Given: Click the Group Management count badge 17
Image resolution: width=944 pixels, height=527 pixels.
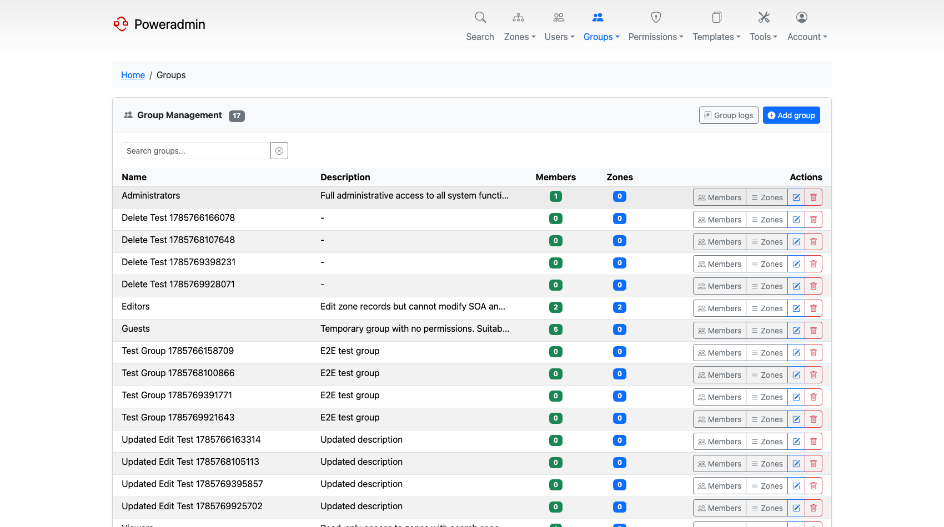Looking at the screenshot, I should (237, 116).
